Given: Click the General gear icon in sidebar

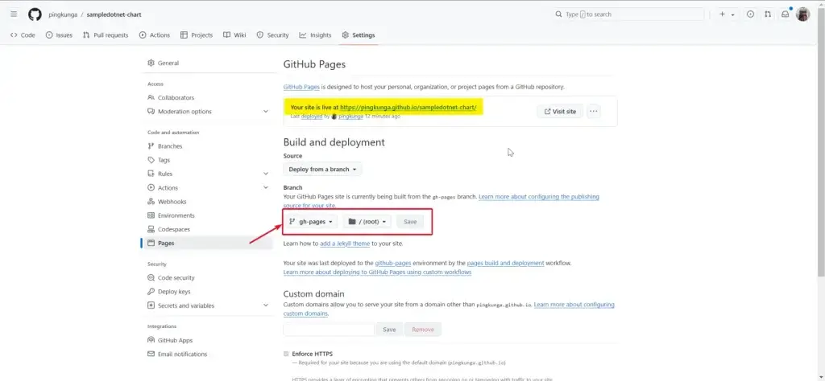Looking at the screenshot, I should [x=151, y=63].
